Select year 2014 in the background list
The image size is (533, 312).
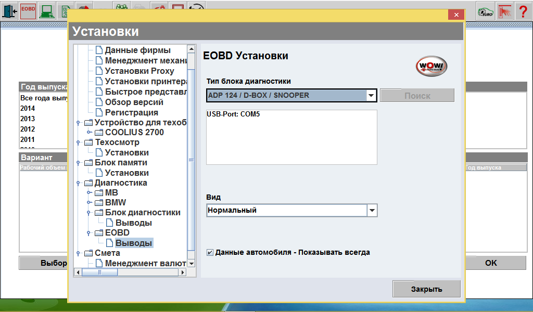click(x=28, y=108)
